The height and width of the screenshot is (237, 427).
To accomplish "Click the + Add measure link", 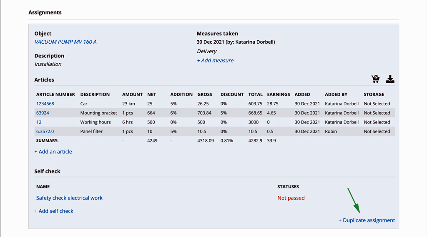I will [x=215, y=61].
